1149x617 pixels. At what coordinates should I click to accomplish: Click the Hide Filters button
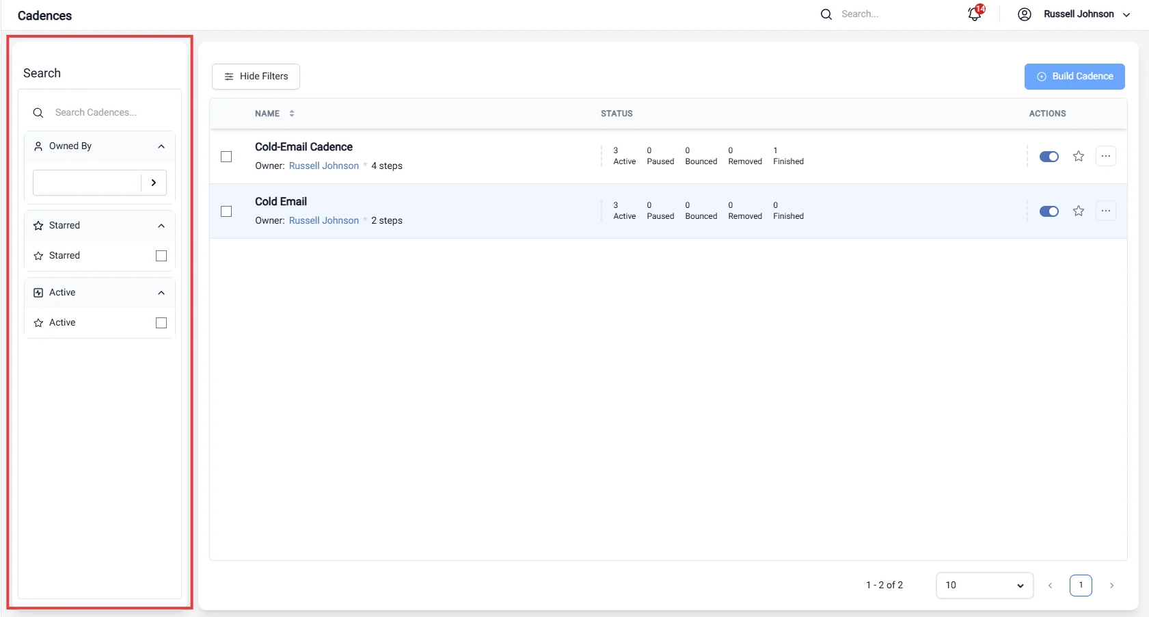click(256, 77)
